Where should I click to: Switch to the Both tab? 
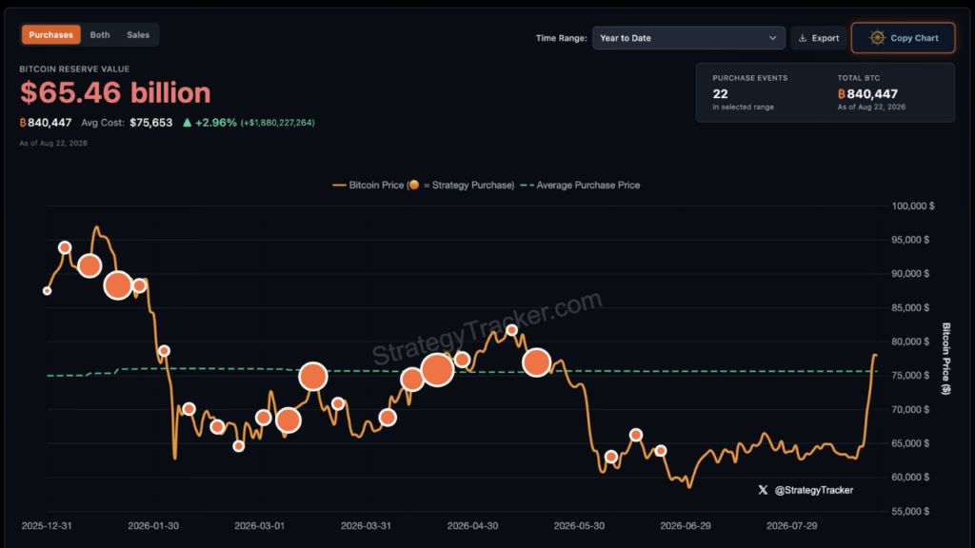pos(100,35)
